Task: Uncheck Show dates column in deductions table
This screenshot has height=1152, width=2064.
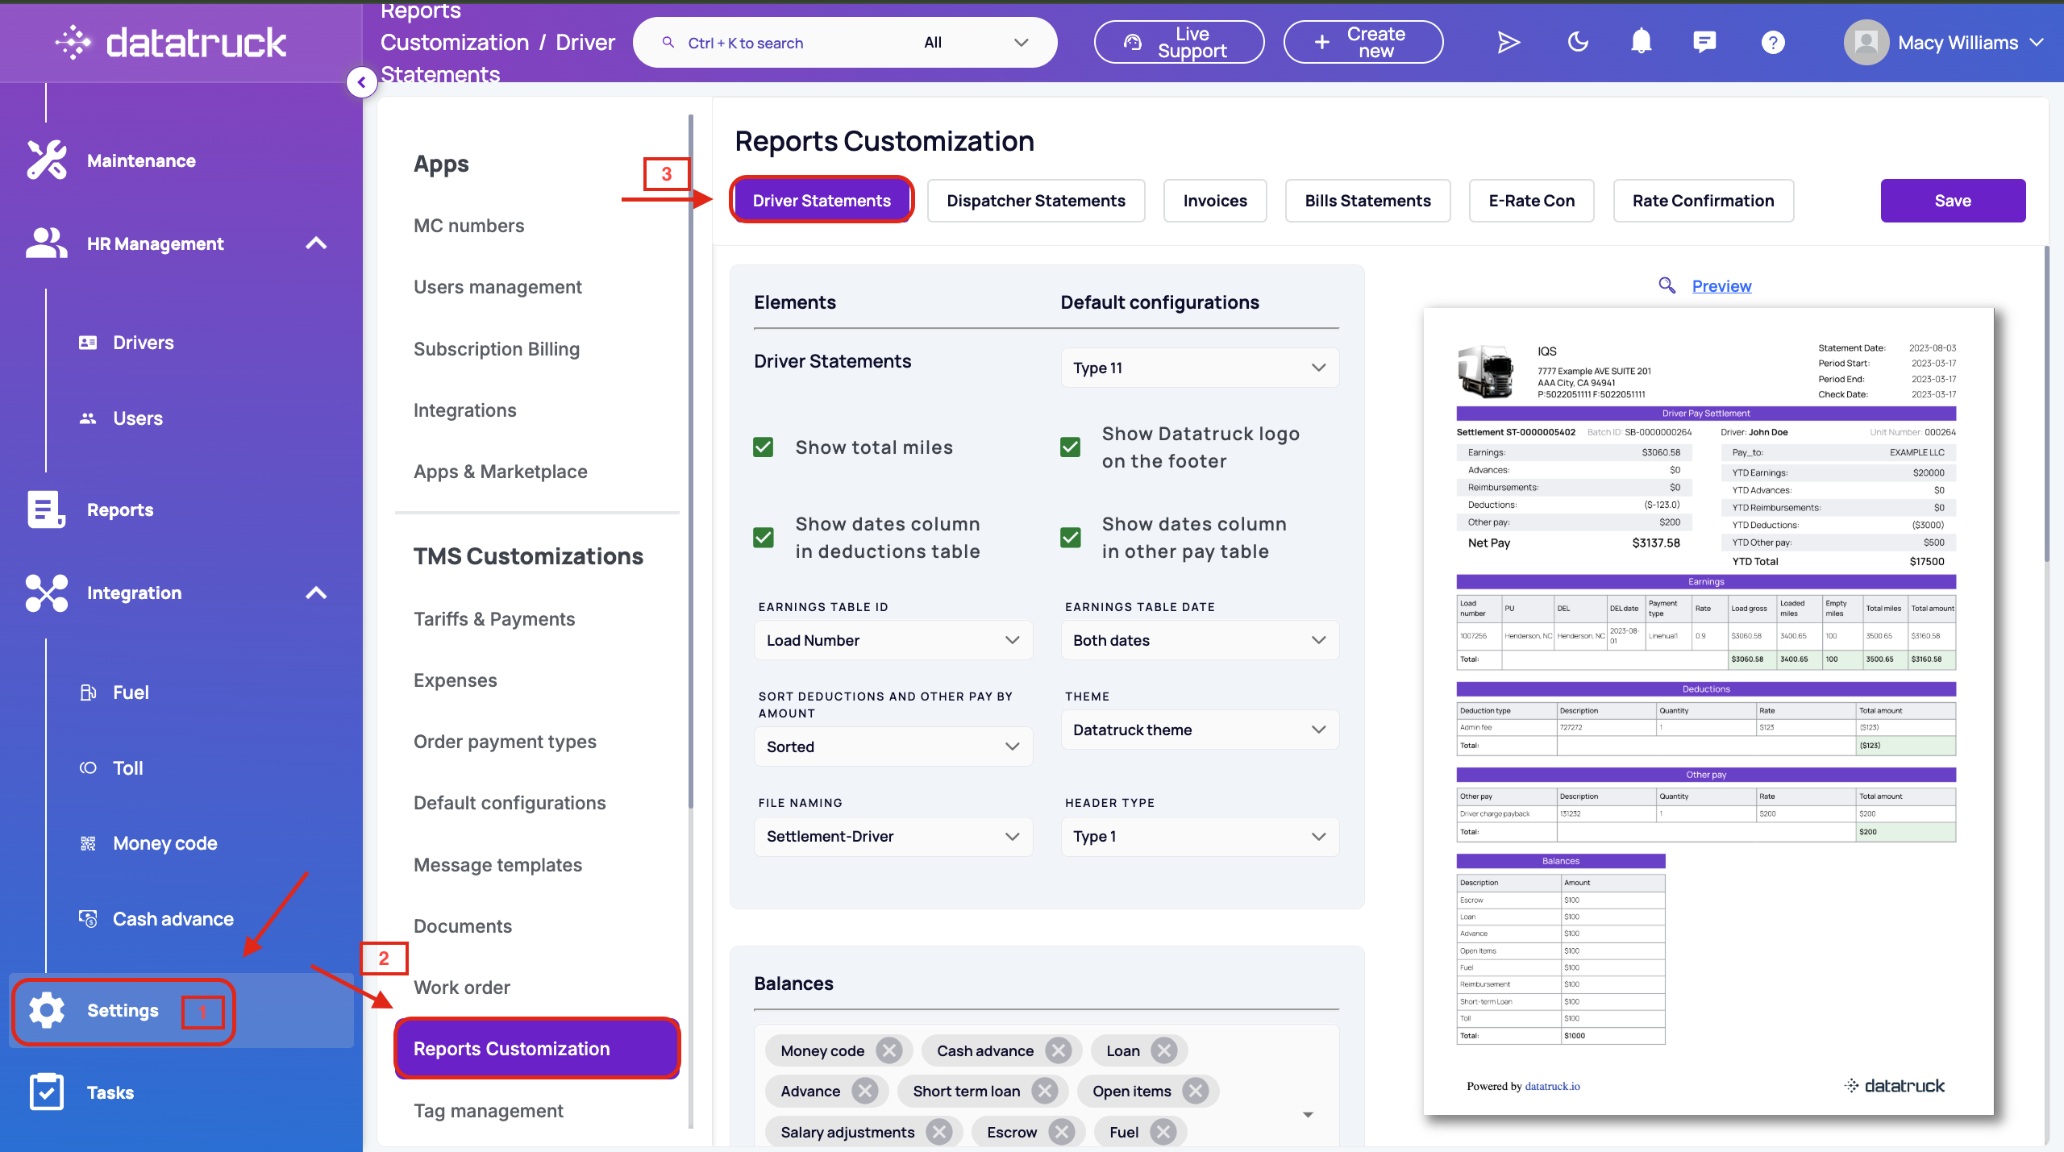Action: (x=763, y=538)
